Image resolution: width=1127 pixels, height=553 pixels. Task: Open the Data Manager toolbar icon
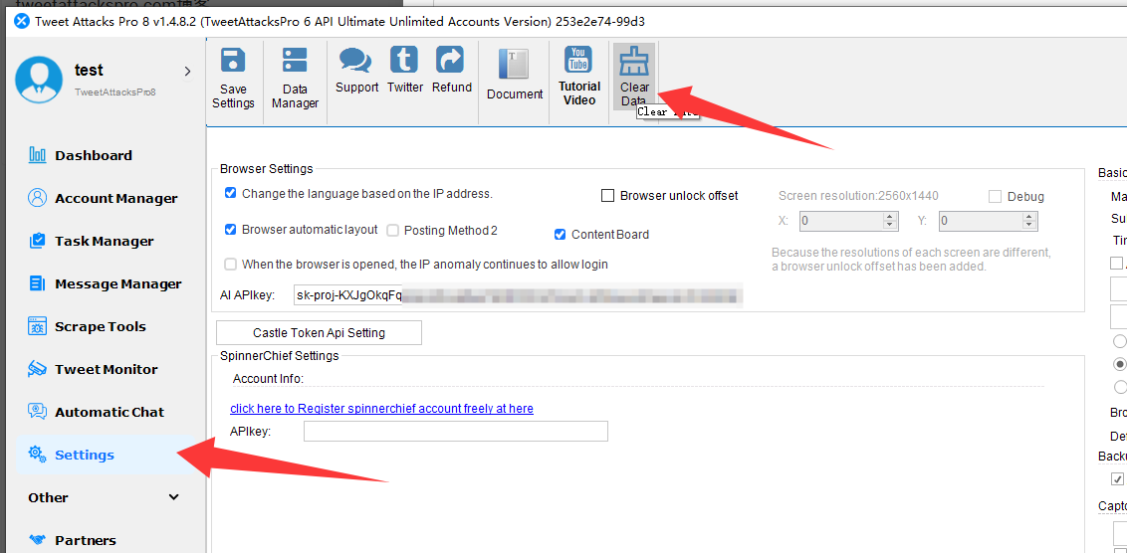295,60
